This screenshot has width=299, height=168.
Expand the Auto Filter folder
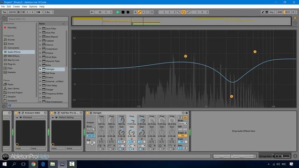[40, 28]
